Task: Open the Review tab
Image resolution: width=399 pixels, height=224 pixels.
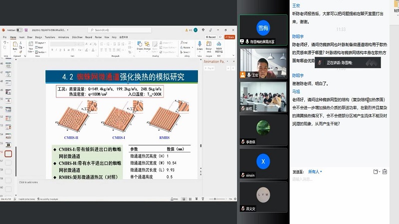Action: click(98, 37)
